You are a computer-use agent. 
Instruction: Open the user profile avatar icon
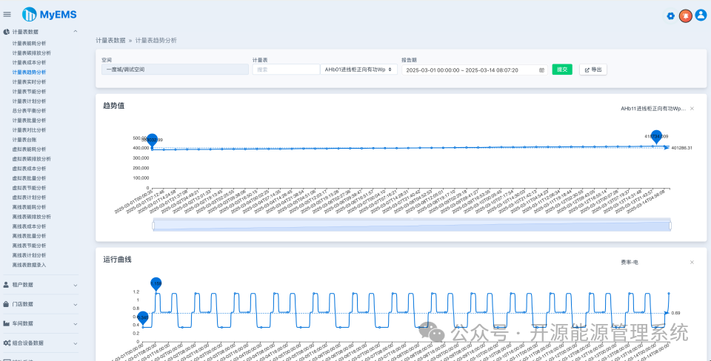tap(701, 15)
